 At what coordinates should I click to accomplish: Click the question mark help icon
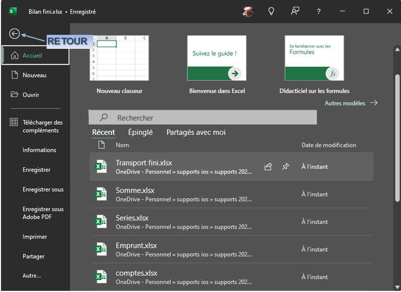coord(319,11)
